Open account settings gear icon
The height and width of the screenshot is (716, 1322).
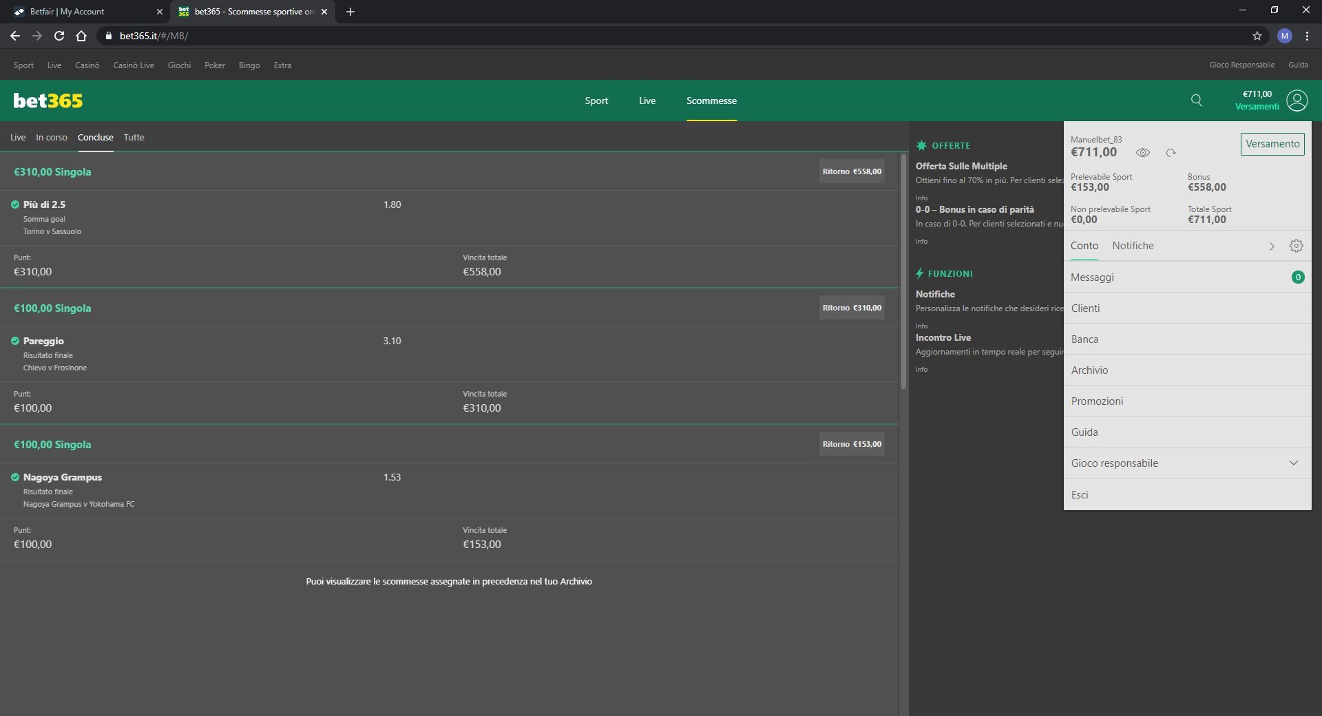(1297, 246)
